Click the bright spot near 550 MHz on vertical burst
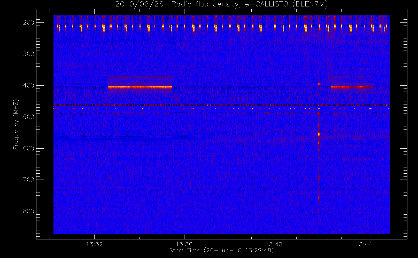The image size is (418, 258). [x=319, y=134]
